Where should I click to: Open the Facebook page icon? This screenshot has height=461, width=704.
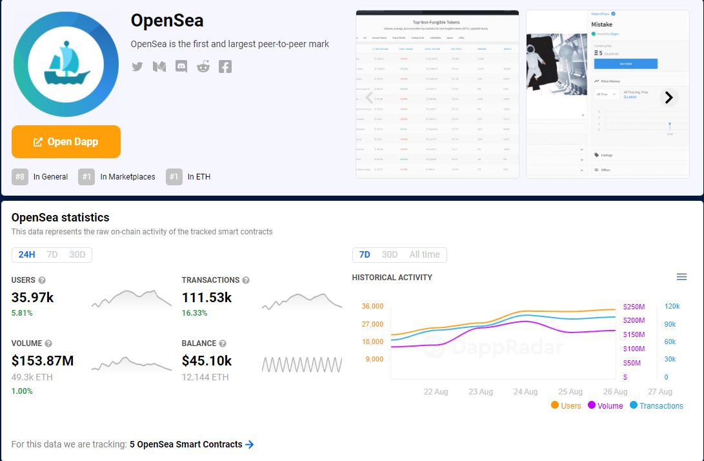pos(225,67)
